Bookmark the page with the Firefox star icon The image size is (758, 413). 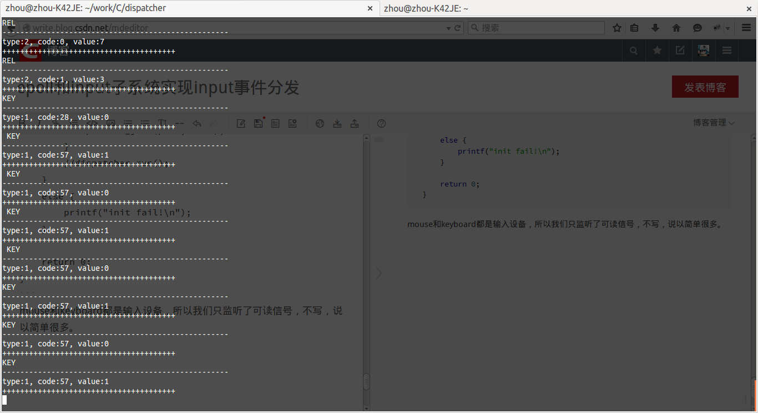tap(617, 28)
